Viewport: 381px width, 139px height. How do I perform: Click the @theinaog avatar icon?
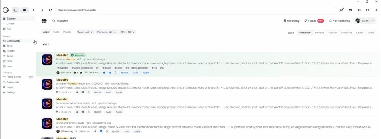tap(58, 132)
